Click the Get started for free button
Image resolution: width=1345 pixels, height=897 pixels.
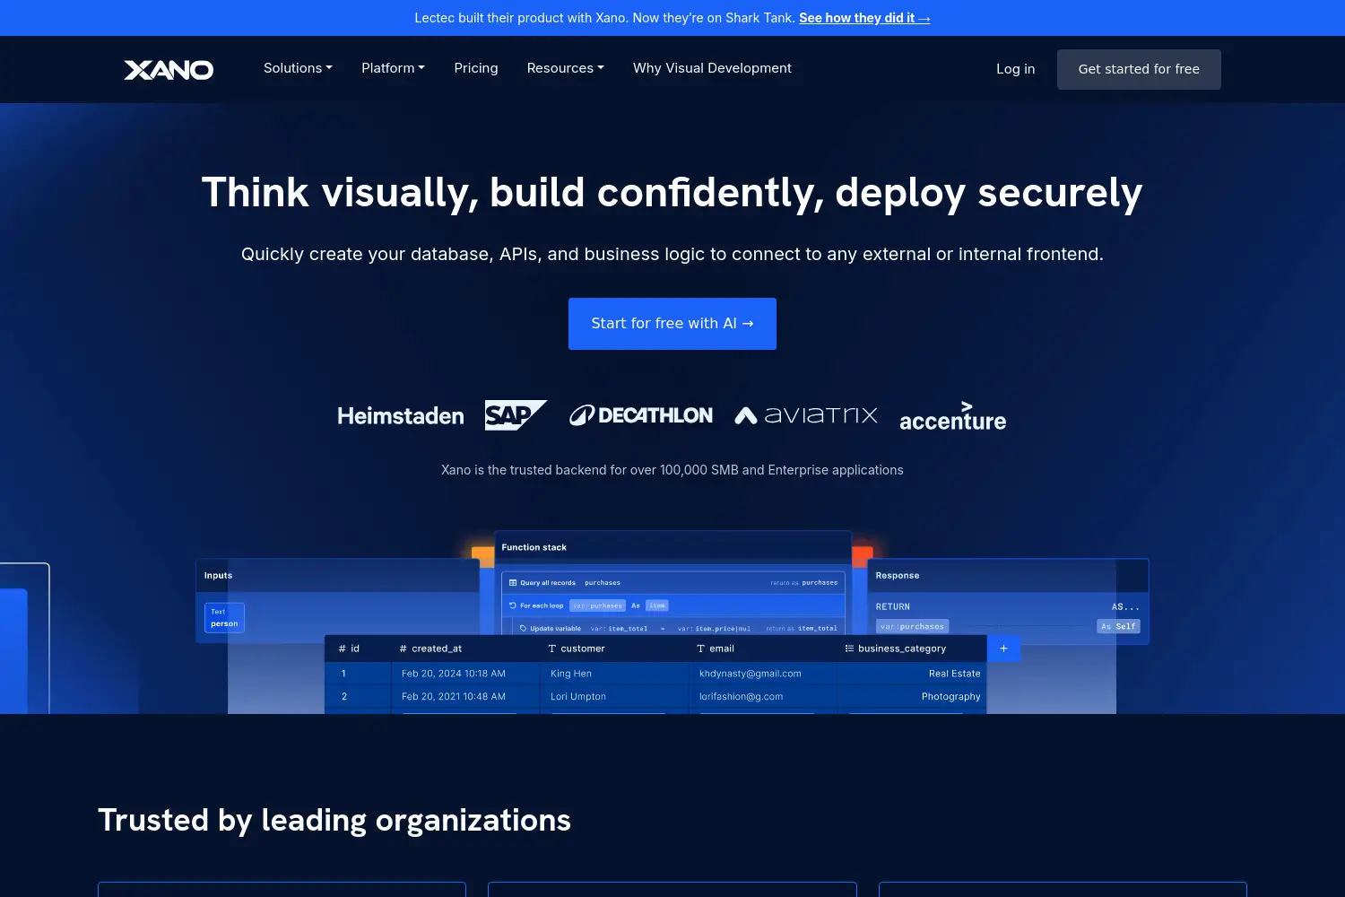coord(1139,69)
